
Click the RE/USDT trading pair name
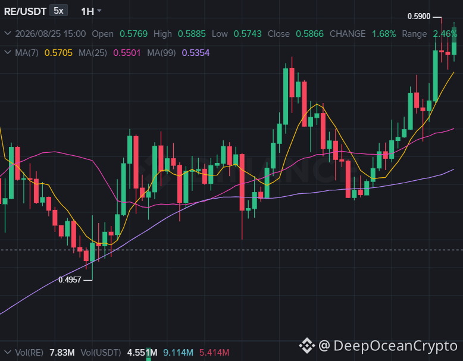coord(25,11)
